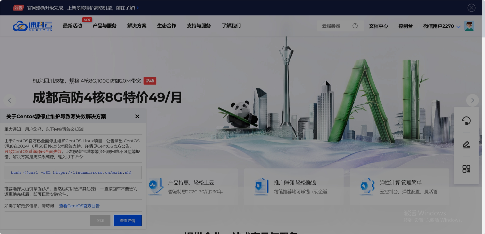485x234 pixels.
Task: Advance carousel with right arrow
Action: [473, 100]
